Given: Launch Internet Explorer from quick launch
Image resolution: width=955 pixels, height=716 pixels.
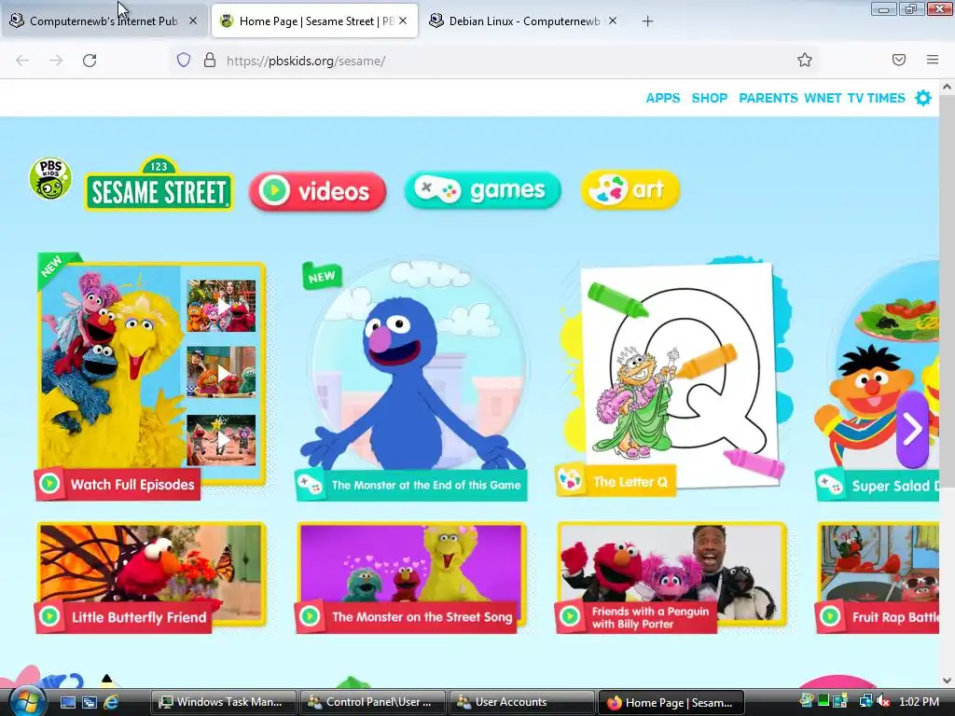Looking at the screenshot, I should pyautogui.click(x=111, y=702).
